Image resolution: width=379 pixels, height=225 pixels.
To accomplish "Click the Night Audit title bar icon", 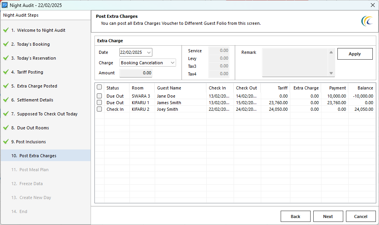I will pyautogui.click(x=5, y=5).
